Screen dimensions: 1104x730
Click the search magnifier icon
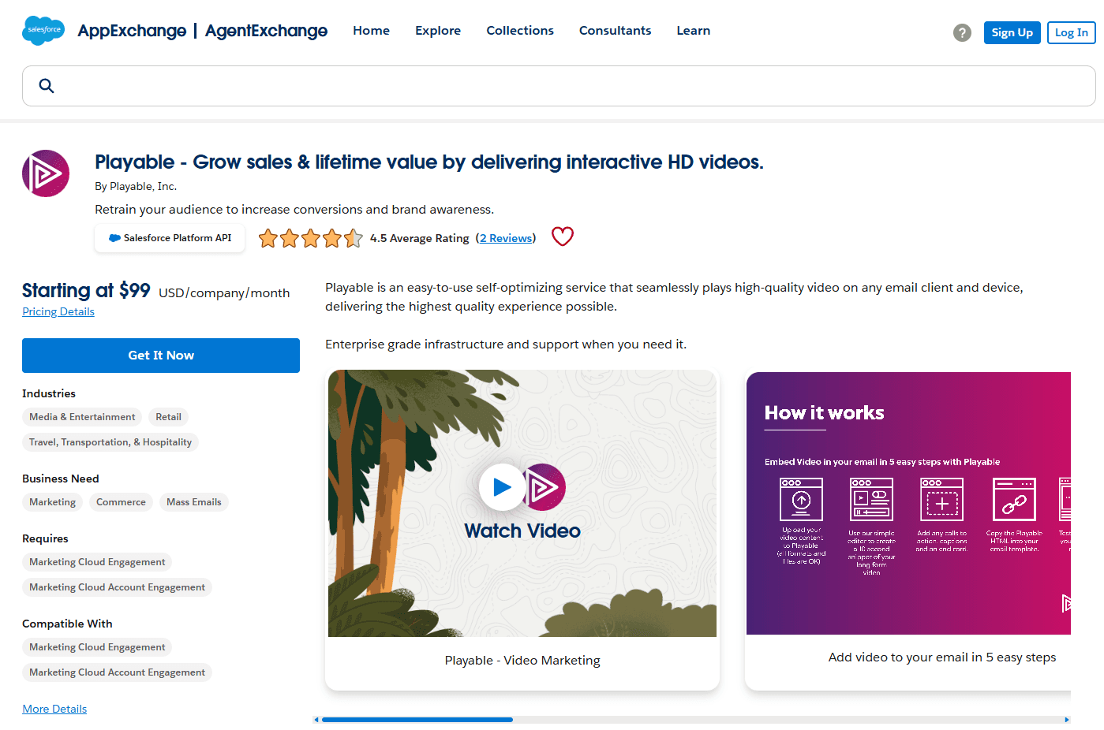(47, 85)
